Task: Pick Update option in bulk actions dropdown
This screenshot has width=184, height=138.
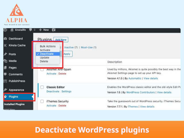Action: 45,57
